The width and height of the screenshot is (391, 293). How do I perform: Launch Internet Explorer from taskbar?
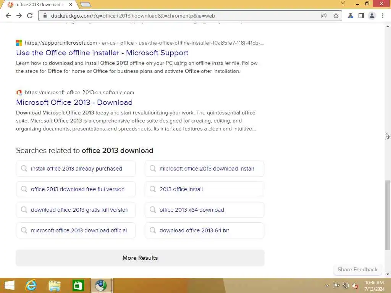point(31,285)
